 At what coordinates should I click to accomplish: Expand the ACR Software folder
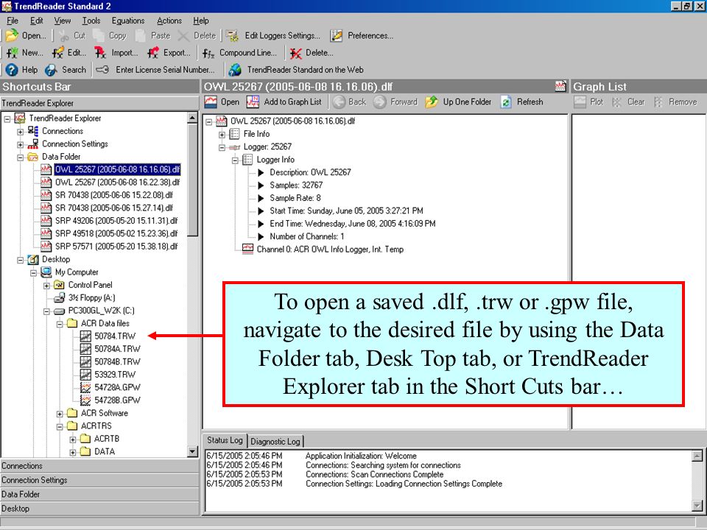pos(60,414)
